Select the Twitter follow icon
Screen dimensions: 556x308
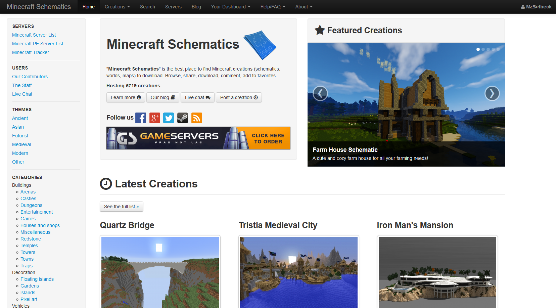[x=169, y=118]
